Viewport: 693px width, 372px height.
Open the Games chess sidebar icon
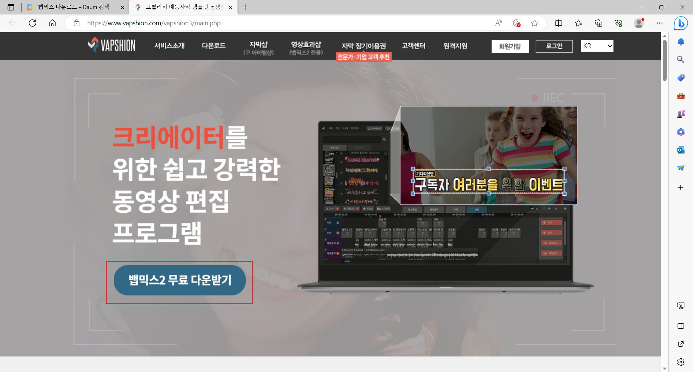click(681, 114)
